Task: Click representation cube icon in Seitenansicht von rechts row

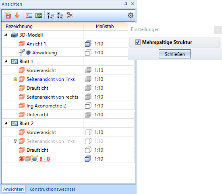Action: click(88, 97)
